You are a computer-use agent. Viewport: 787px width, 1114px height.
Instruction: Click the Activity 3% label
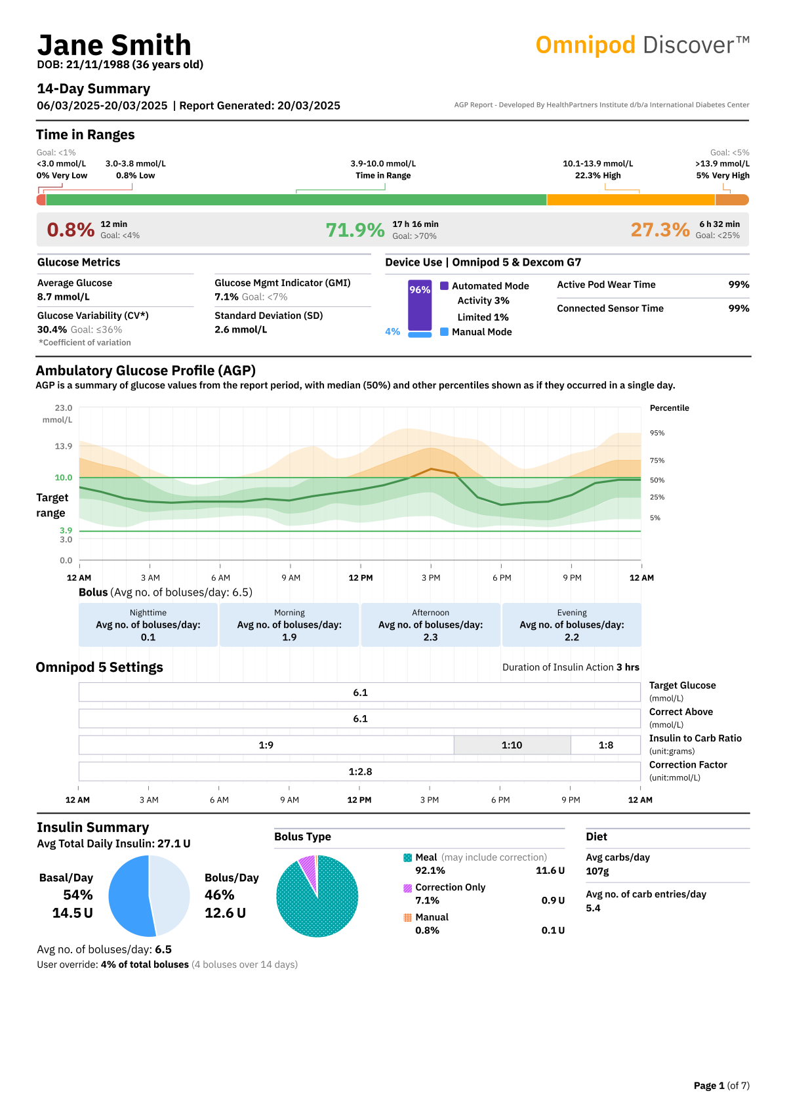pos(483,300)
